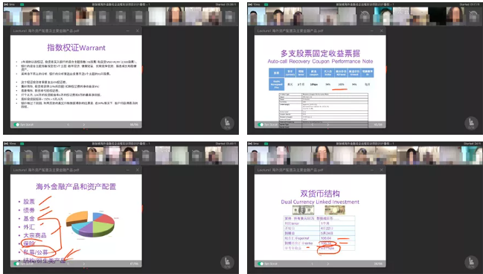Go to next page on Warrant slide
This screenshot has width=483, height=274.
tap(84, 124)
